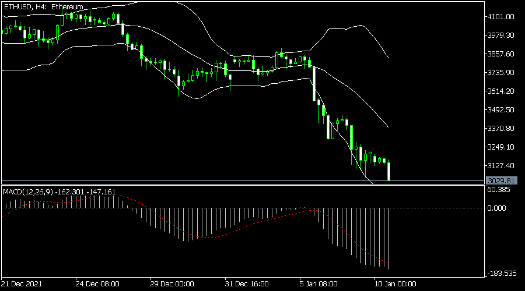
Task: Click the last MACD histogram bar
Action: click(388, 239)
